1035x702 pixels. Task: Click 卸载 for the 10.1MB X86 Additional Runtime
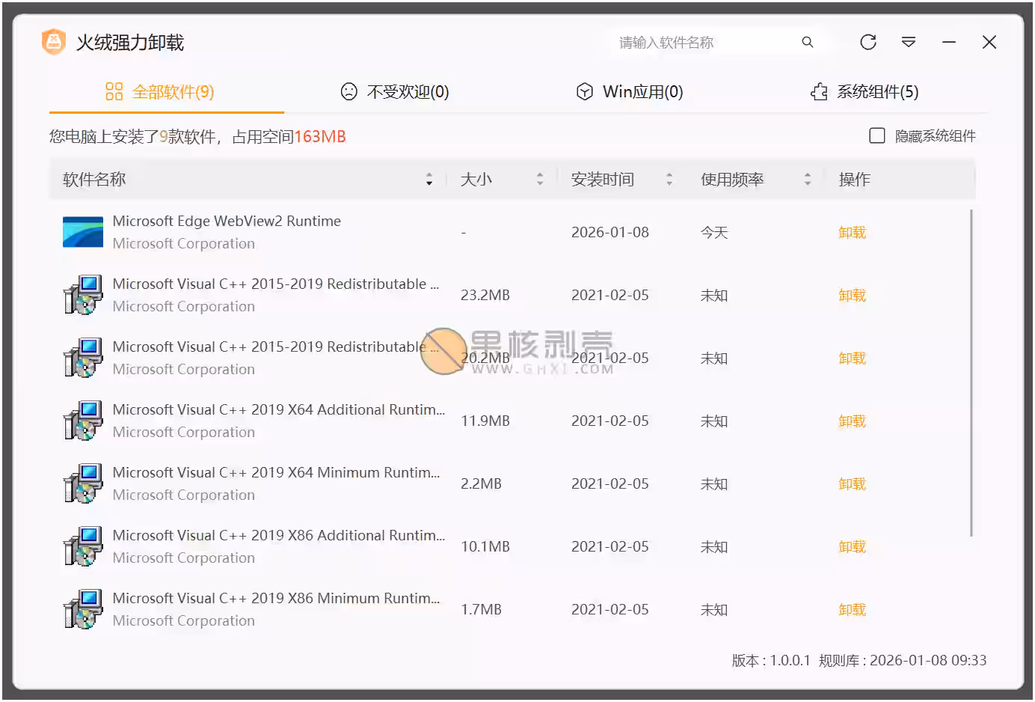[x=852, y=547]
